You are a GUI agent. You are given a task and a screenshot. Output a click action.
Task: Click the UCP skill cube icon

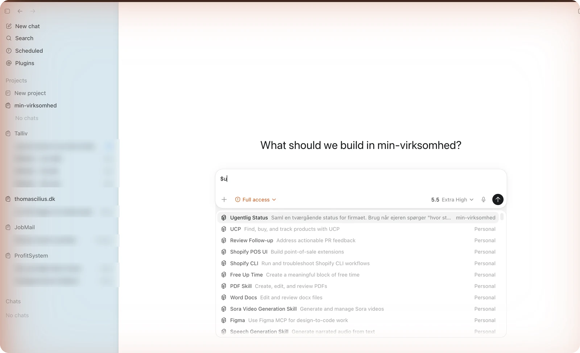point(224,229)
